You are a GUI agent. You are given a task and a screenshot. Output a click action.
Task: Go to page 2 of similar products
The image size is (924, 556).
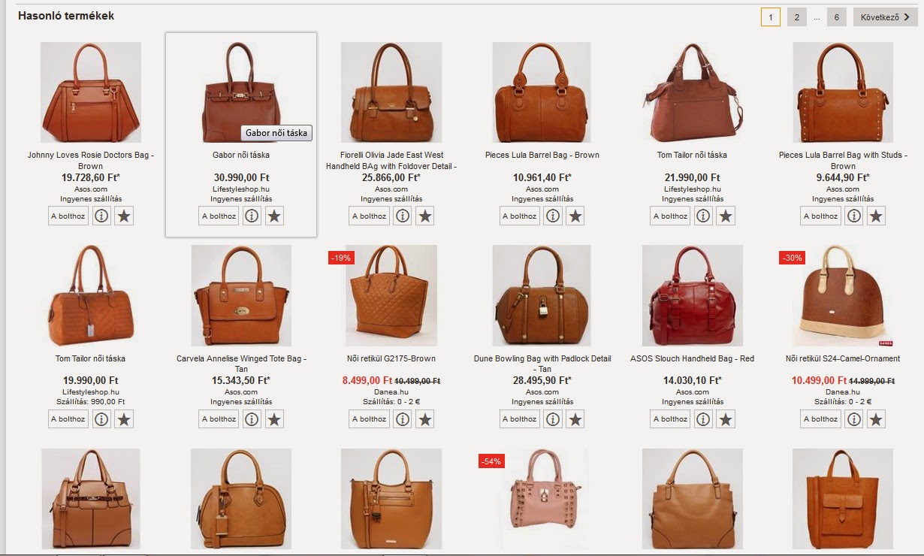point(797,17)
